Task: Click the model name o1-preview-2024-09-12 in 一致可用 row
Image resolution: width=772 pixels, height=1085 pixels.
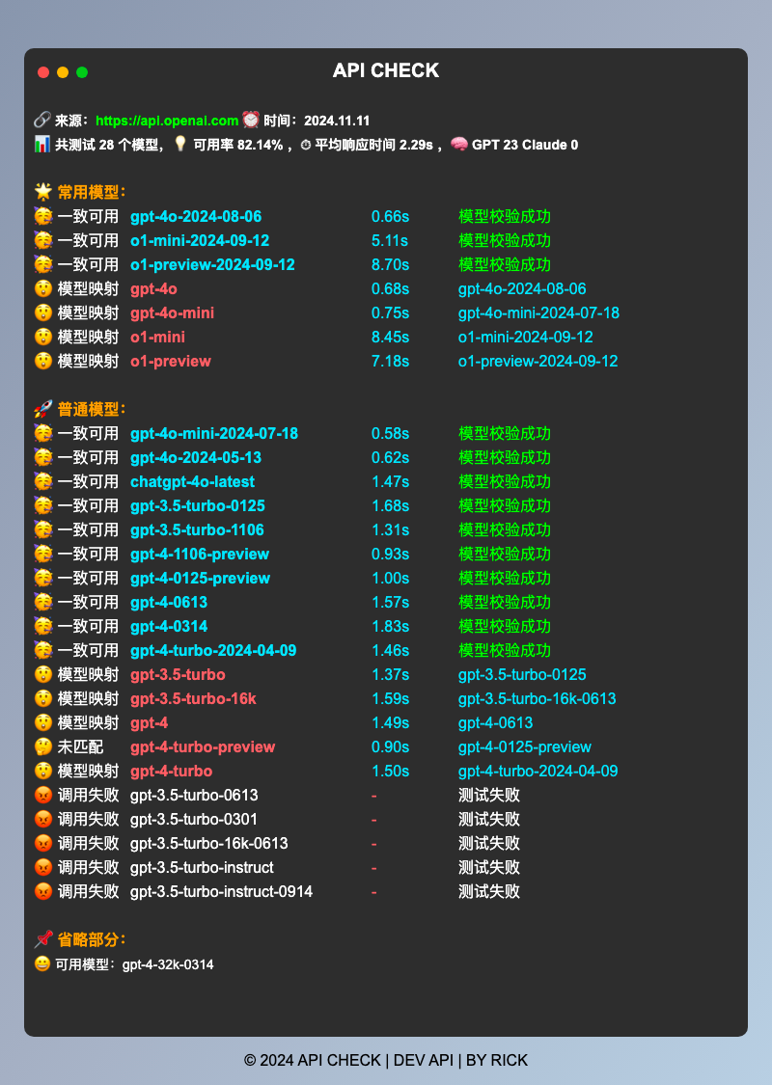Action: (x=212, y=264)
